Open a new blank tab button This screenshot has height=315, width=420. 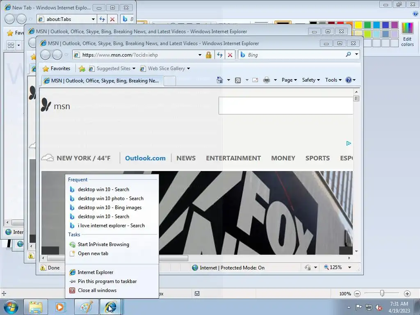click(169, 81)
